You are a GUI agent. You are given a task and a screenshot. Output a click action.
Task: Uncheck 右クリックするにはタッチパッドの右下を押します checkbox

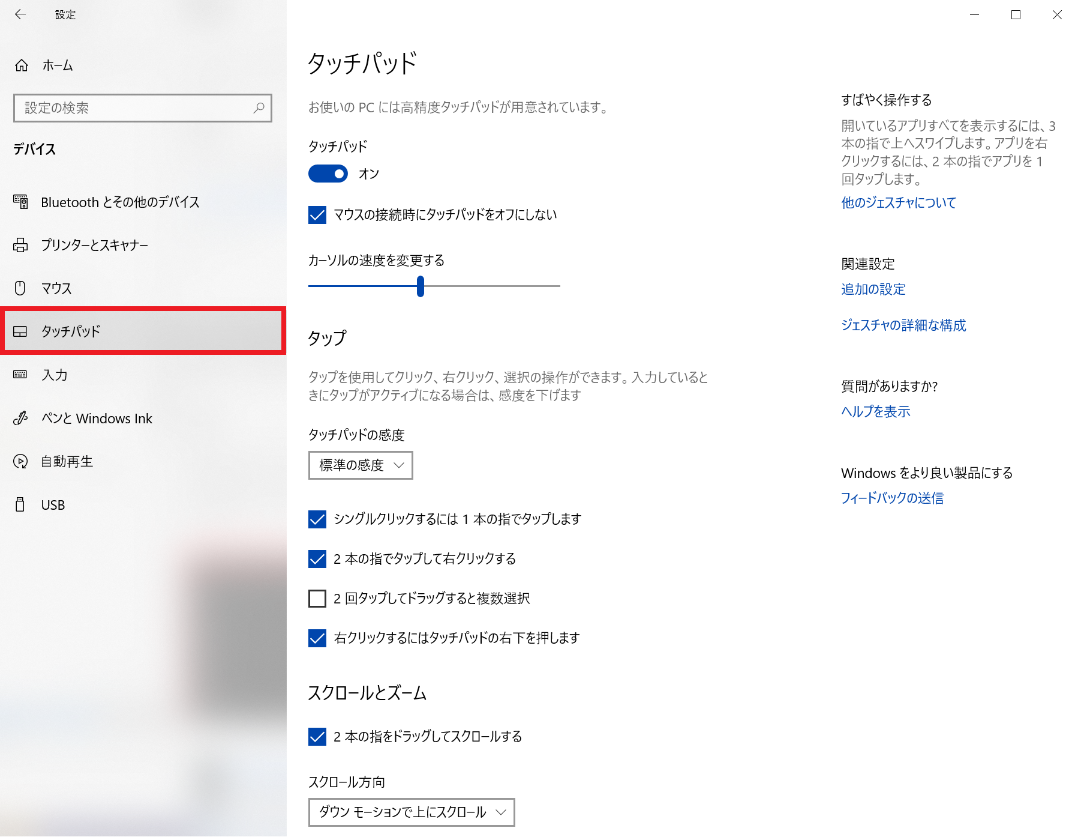[317, 638]
